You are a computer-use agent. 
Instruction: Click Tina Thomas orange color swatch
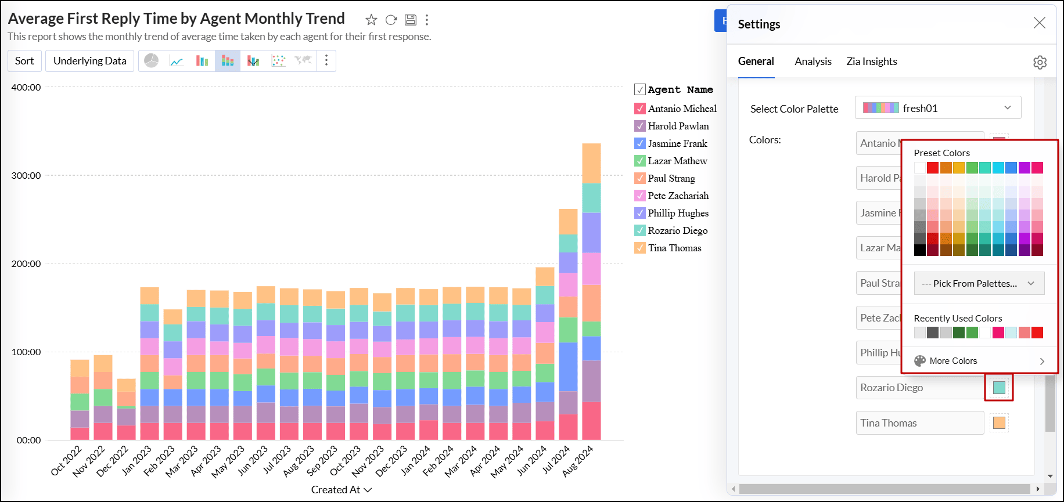[999, 423]
